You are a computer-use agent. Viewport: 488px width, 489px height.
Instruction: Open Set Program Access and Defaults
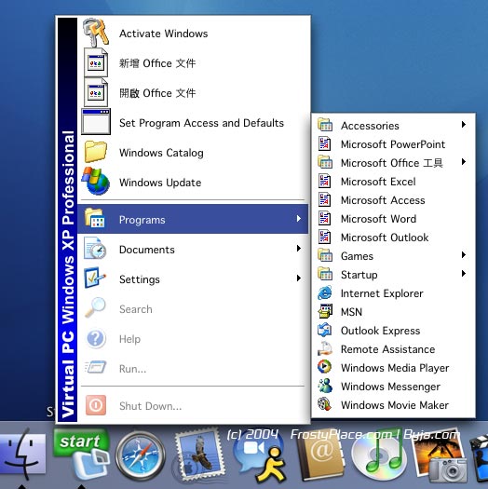click(x=193, y=123)
